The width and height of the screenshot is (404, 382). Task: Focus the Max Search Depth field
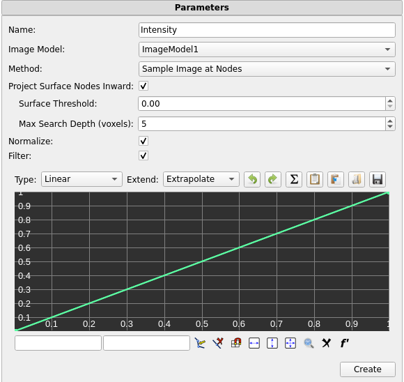pyautogui.click(x=262, y=124)
